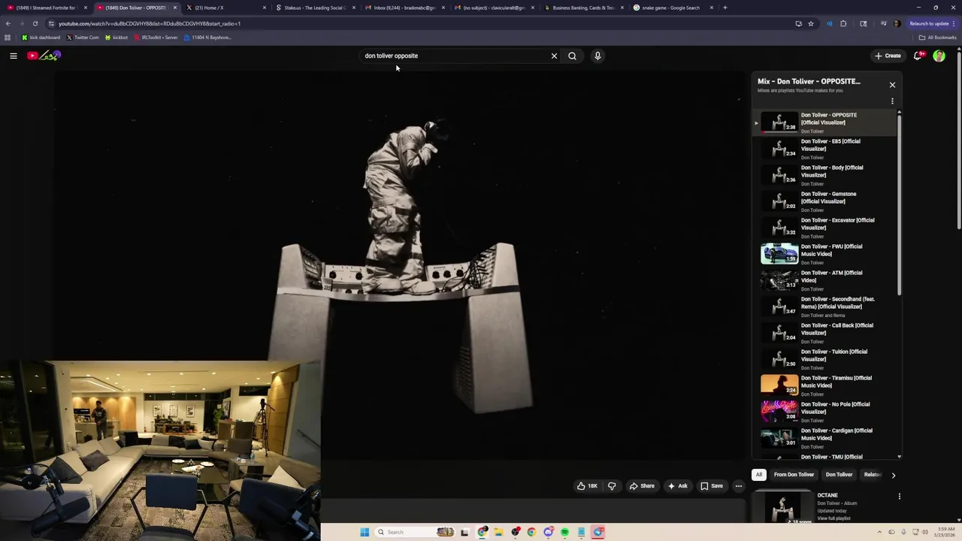This screenshot has height=541, width=962.
Task: Show more filter chips with right arrow
Action: coord(893,475)
